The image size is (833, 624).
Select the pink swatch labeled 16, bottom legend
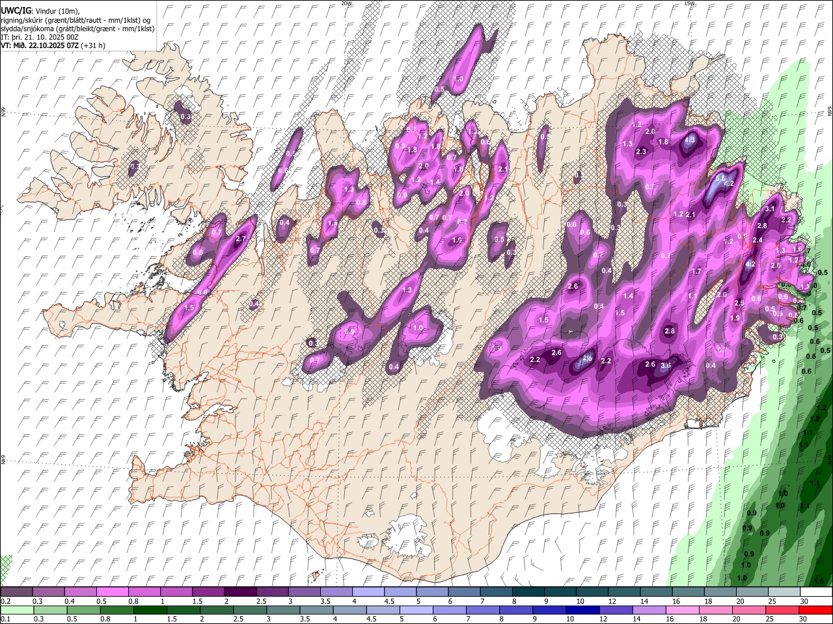[681, 610]
